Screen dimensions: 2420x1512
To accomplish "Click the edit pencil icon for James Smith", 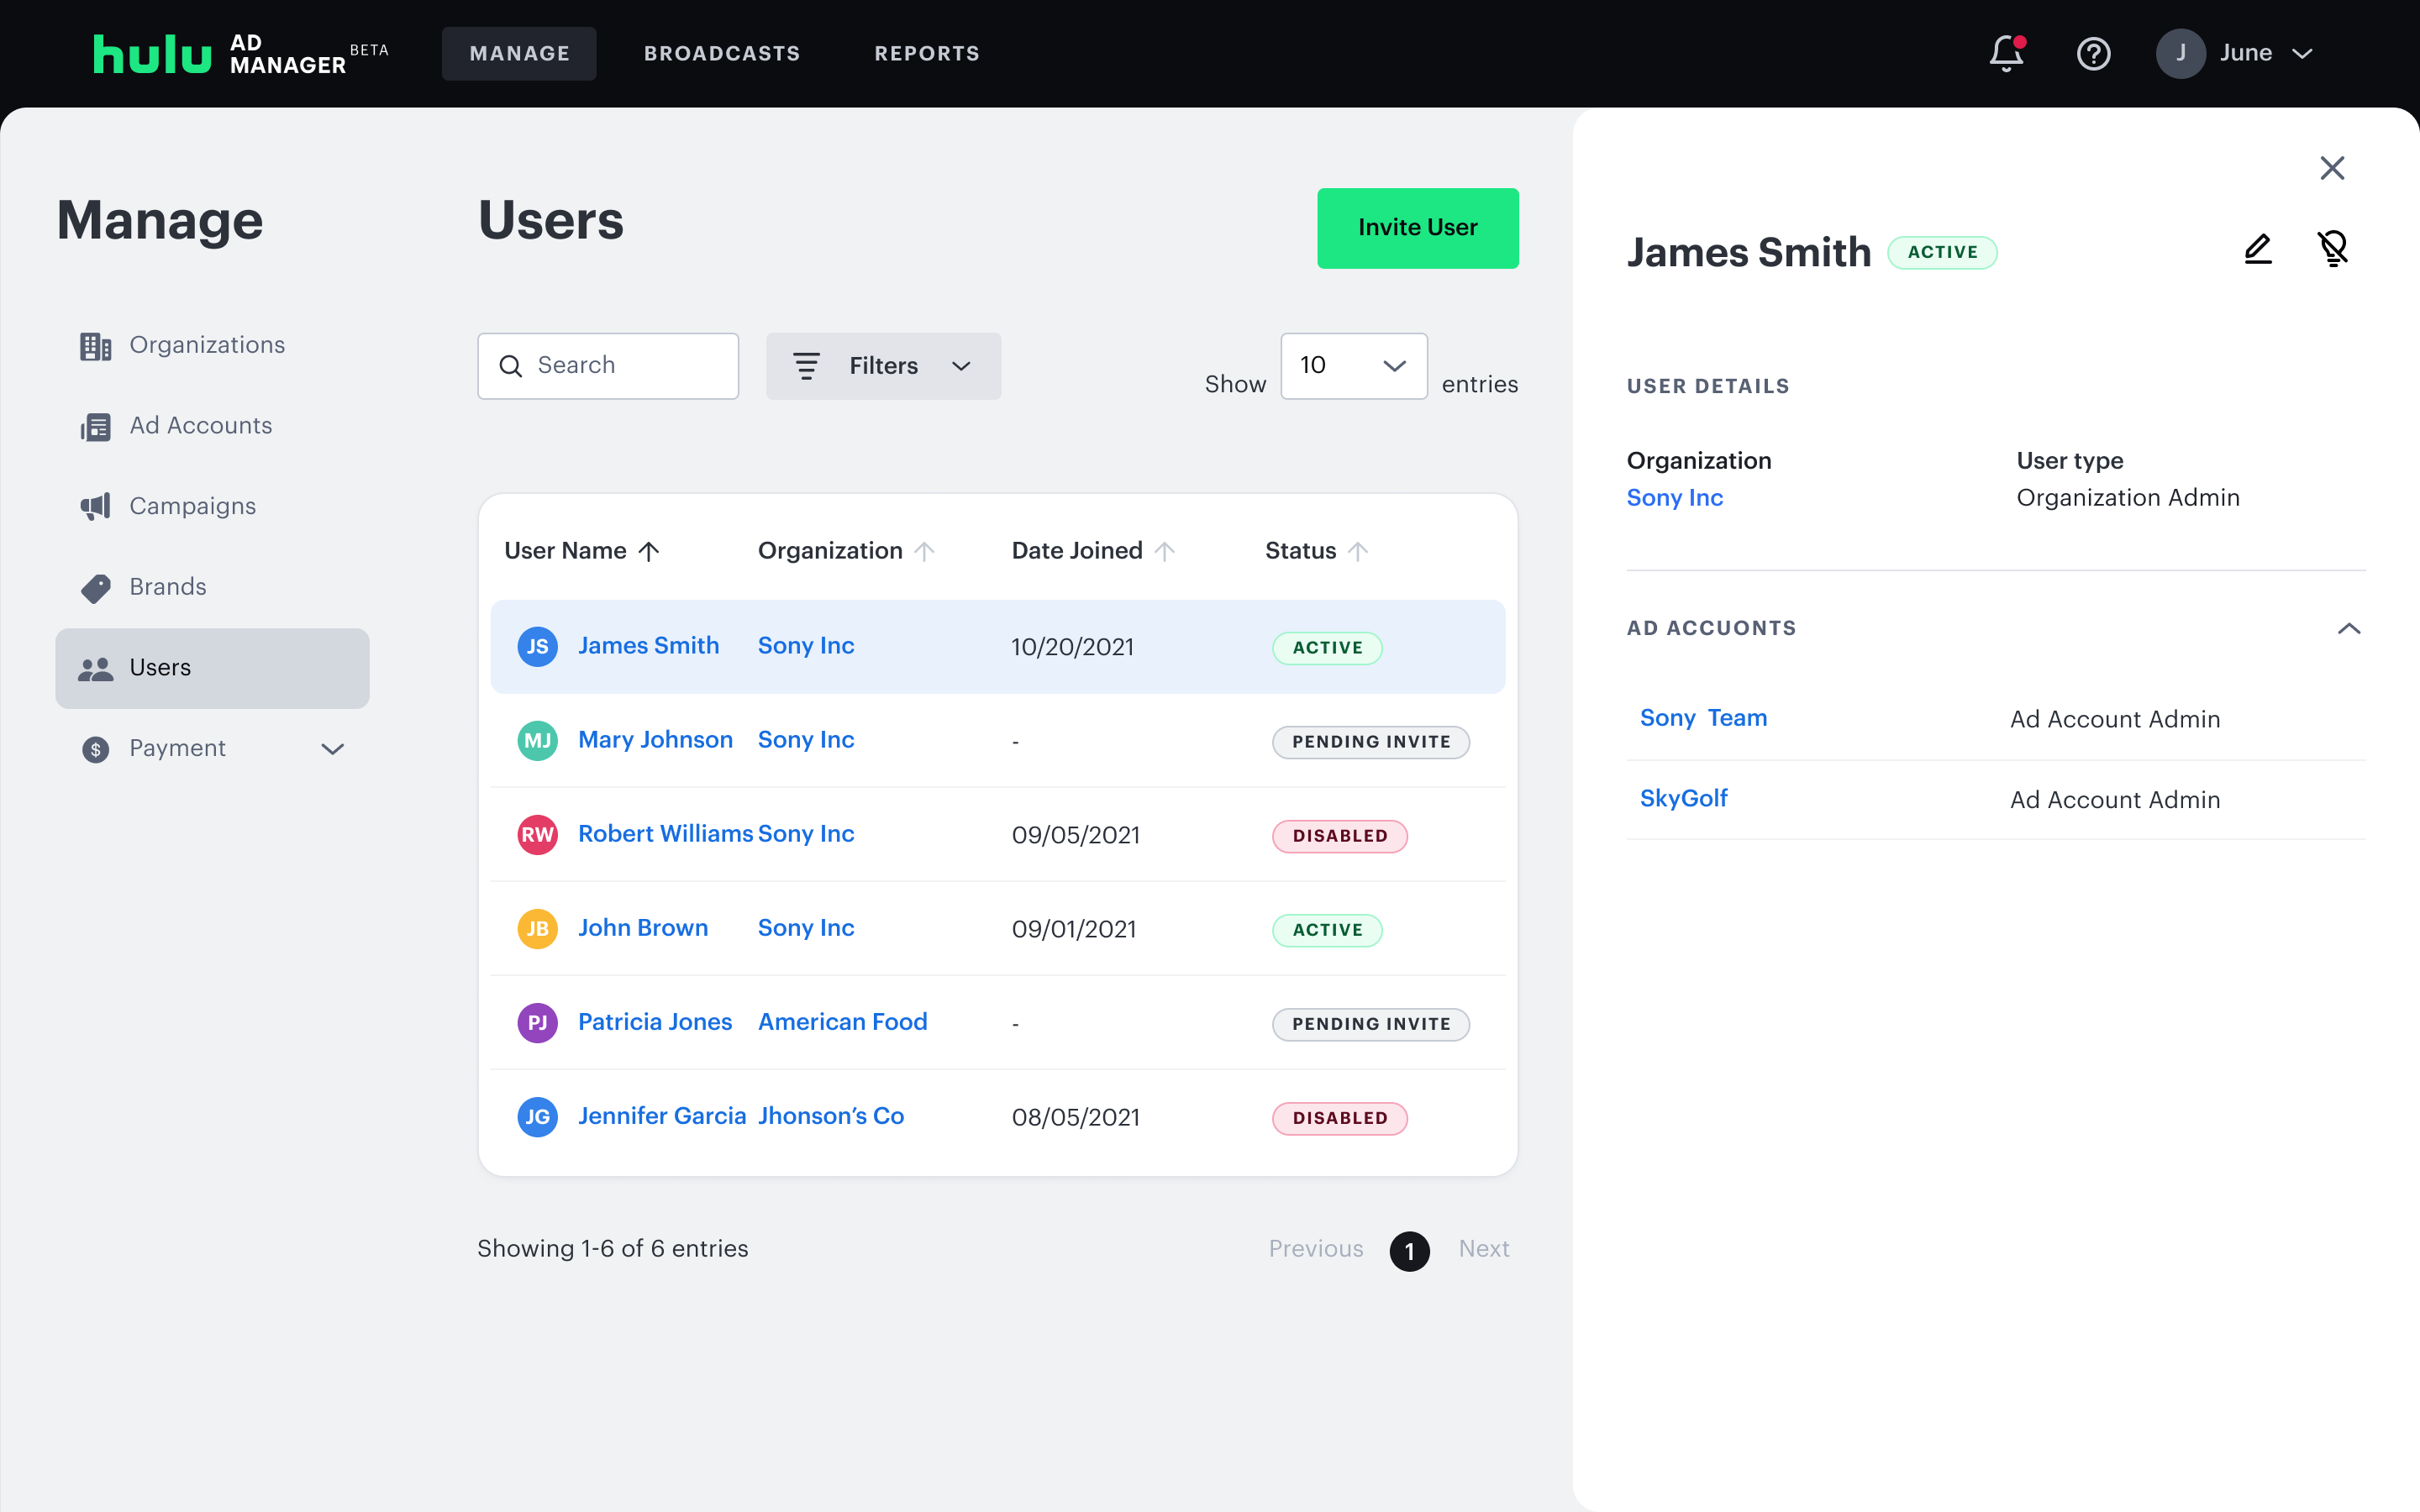I will (x=2257, y=249).
